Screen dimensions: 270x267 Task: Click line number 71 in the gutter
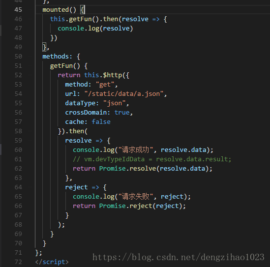tap(18, 253)
